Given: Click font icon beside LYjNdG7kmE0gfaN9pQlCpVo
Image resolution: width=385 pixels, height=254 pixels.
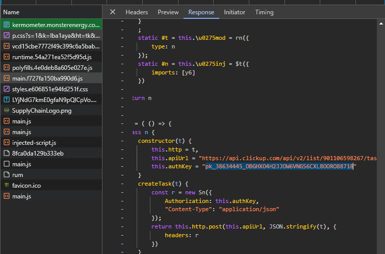Looking at the screenshot, I should pos(7,100).
